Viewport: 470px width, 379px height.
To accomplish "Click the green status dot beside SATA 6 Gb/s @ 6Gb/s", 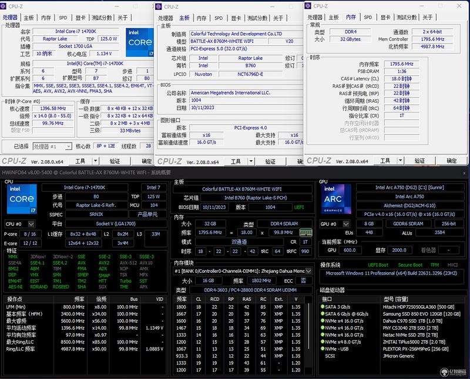I will [x=323, y=313].
